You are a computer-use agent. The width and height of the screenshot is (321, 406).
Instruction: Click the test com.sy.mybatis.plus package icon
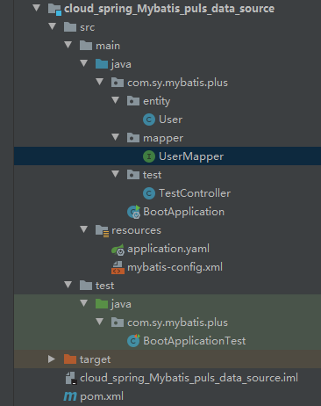(x=118, y=323)
